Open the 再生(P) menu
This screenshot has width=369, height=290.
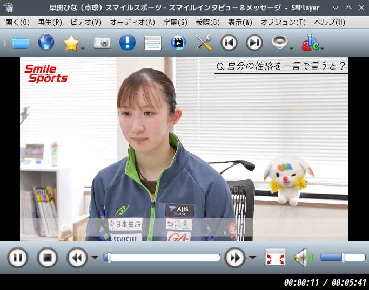click(50, 22)
